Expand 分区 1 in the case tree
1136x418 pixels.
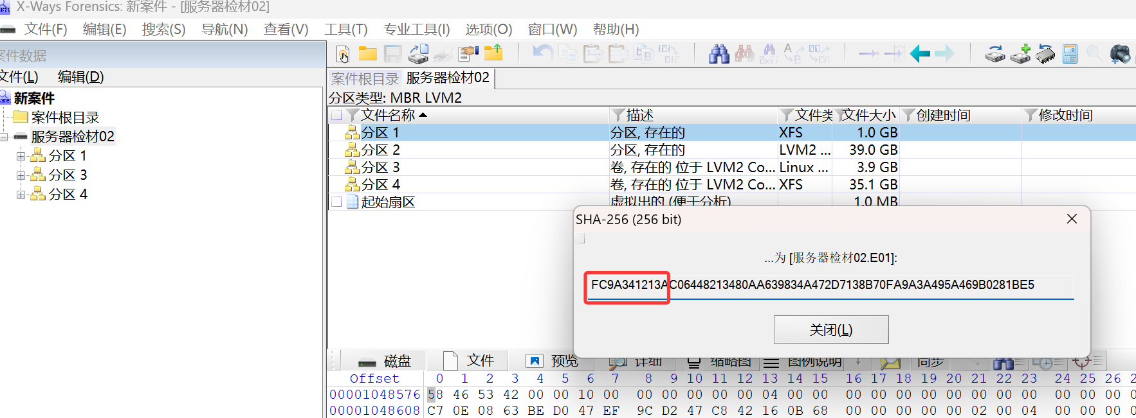(x=21, y=156)
